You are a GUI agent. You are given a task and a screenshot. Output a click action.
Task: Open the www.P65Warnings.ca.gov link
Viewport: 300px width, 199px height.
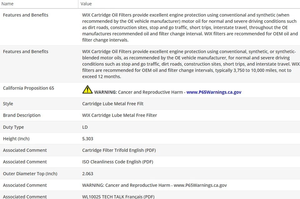(x=214, y=92)
